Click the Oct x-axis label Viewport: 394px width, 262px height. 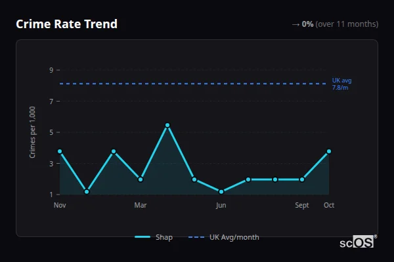329,205
